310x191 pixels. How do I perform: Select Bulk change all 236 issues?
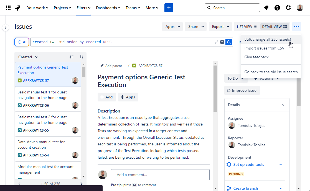coord(268,39)
